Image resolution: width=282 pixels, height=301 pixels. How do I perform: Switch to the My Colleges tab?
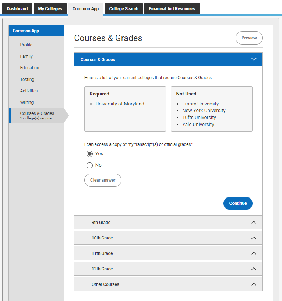coord(50,8)
